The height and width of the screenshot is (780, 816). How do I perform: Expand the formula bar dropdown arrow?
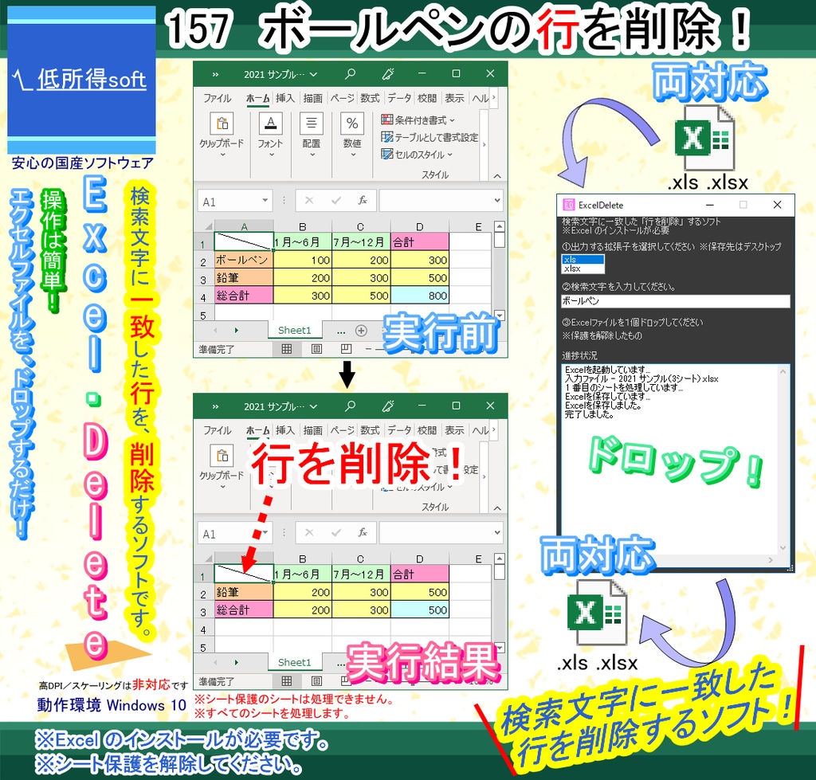pyautogui.click(x=499, y=200)
